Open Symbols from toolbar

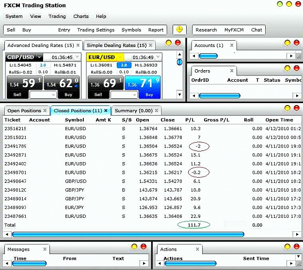131,30
